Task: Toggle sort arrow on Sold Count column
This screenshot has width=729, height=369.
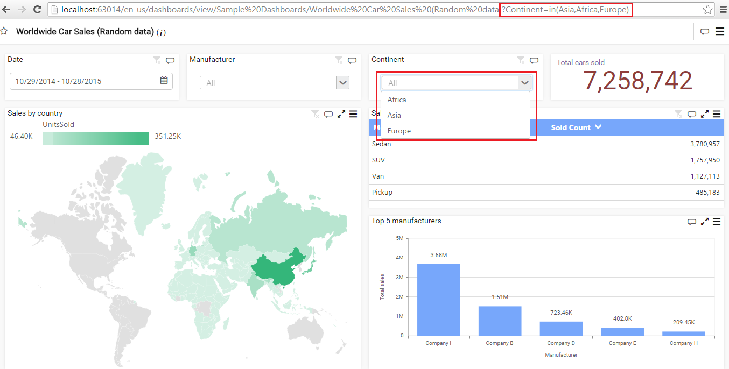Action: pos(598,127)
